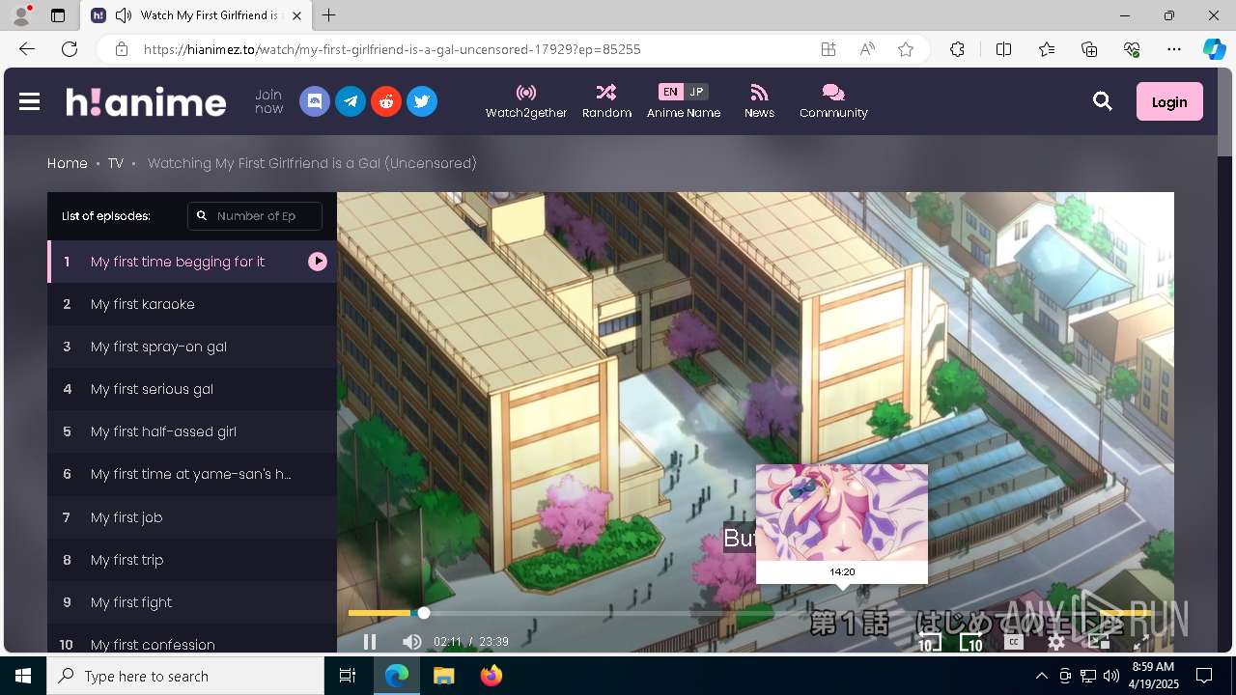1236x695 pixels.
Task: Open the Reddit community icon
Action: (x=386, y=101)
